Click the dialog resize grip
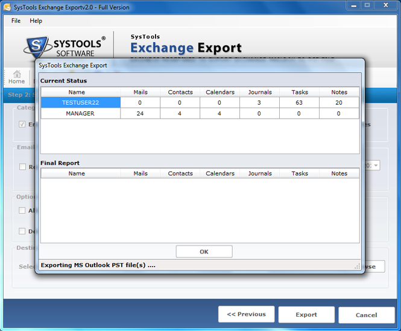Image resolution: width=401 pixels, height=331 pixels. click(357, 265)
